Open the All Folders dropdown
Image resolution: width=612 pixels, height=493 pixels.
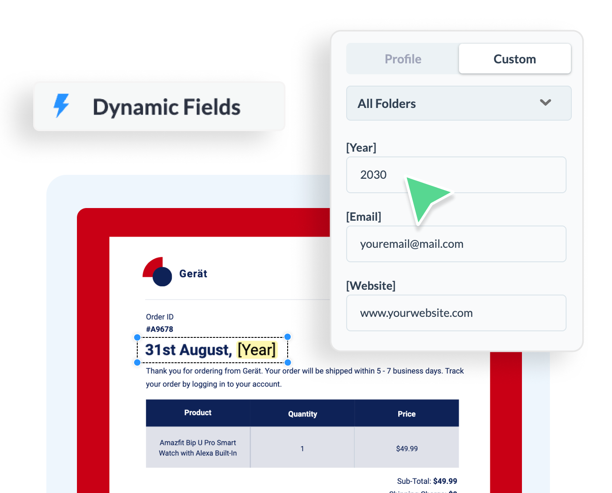tap(459, 103)
